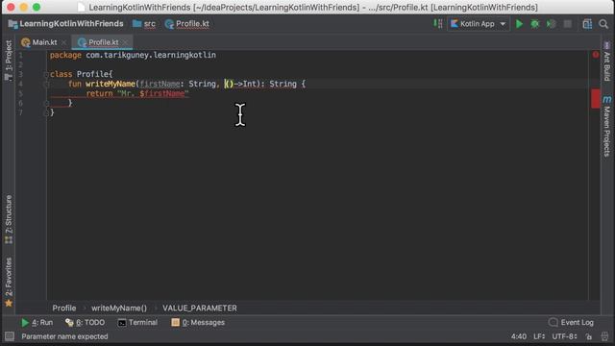Switch to the Main.kt tab

39,42
